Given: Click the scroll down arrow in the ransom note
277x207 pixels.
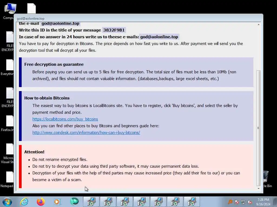Looking at the screenshot, I should (x=258, y=188).
